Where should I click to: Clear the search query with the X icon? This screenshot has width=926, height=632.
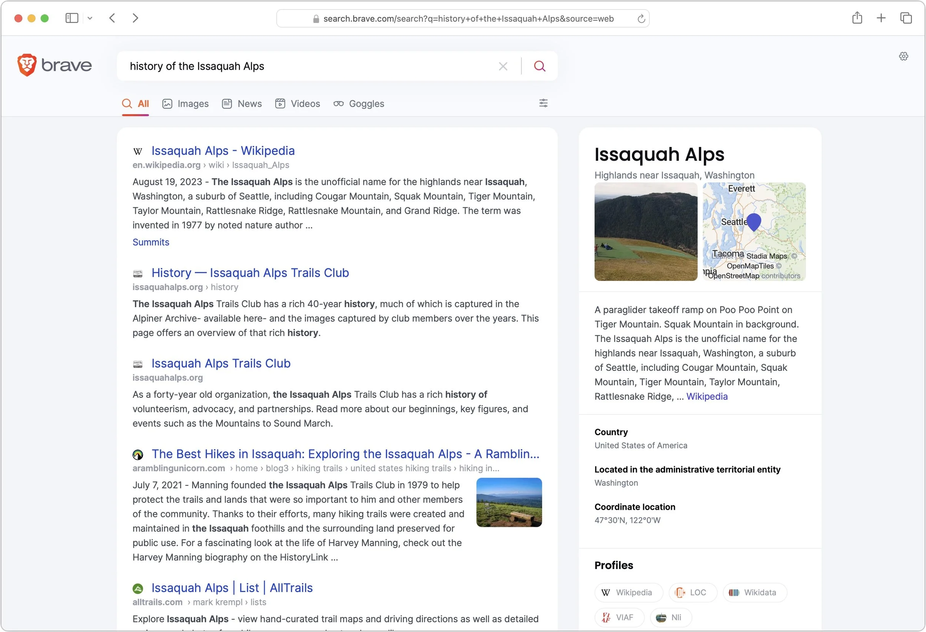pyautogui.click(x=503, y=66)
